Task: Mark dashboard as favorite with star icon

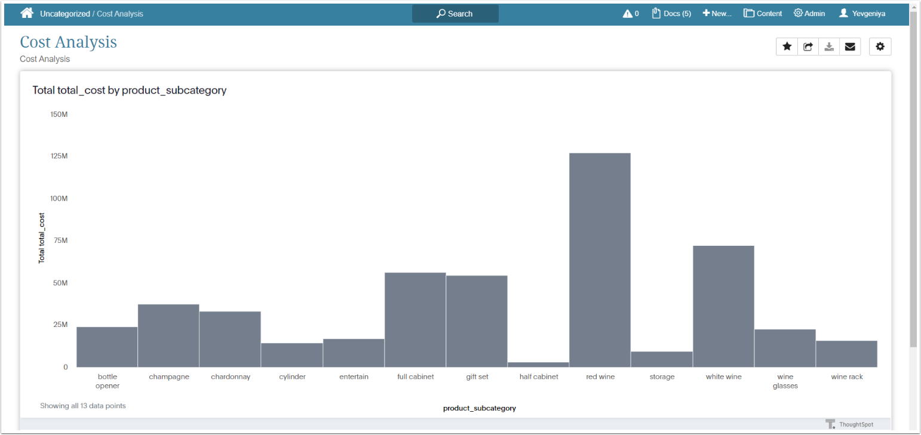Action: pos(787,47)
